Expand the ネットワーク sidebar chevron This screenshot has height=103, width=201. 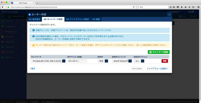pyautogui.click(x=24, y=21)
